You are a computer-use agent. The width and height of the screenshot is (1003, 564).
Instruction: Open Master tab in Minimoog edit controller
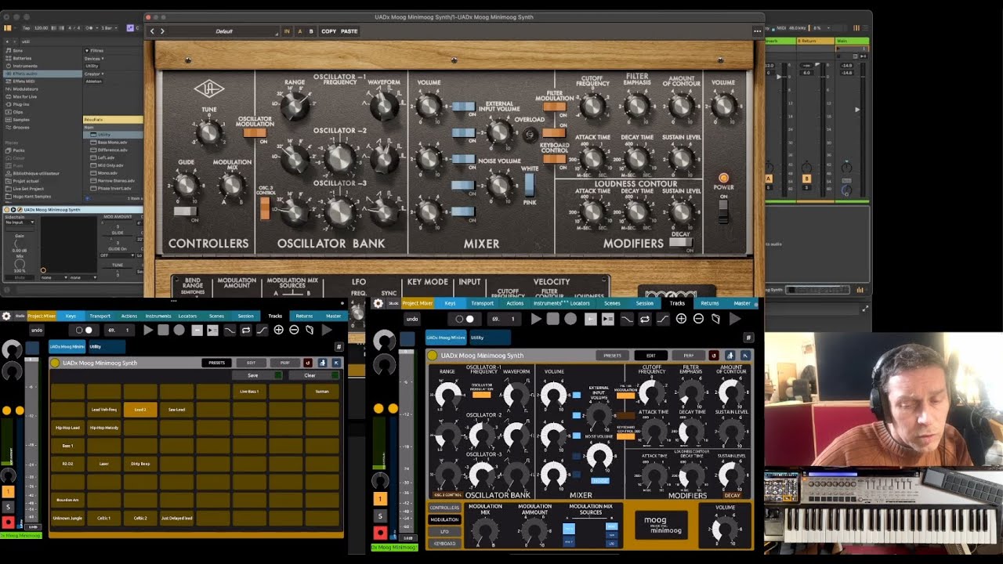tap(742, 303)
